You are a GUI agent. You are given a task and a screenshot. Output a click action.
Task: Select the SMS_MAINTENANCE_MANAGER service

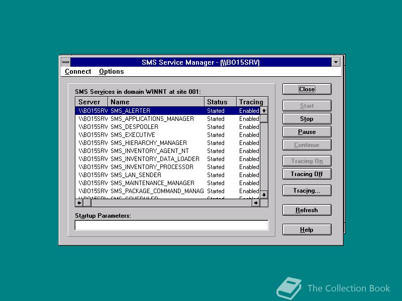168,183
